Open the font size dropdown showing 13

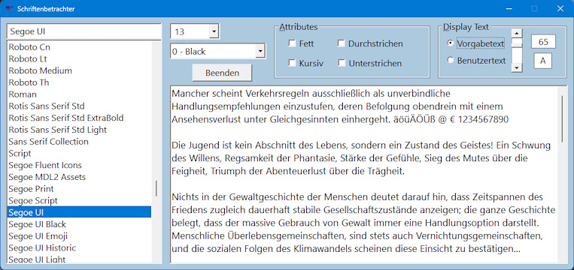pos(214,31)
